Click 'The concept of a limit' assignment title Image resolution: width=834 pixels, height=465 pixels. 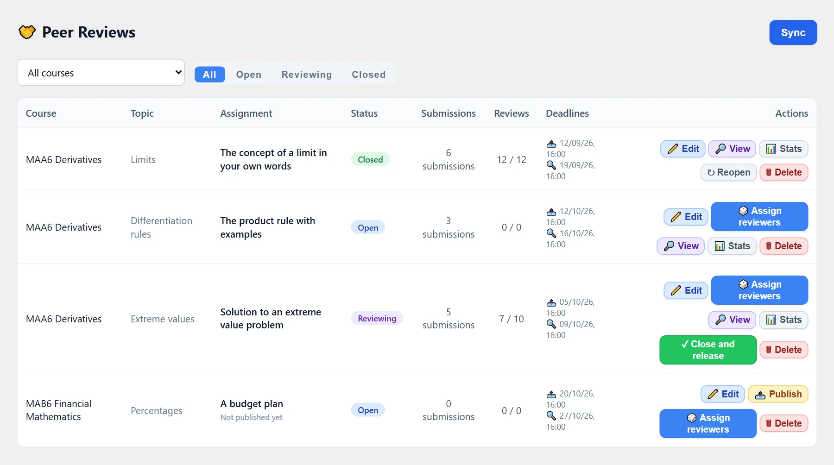pos(273,159)
